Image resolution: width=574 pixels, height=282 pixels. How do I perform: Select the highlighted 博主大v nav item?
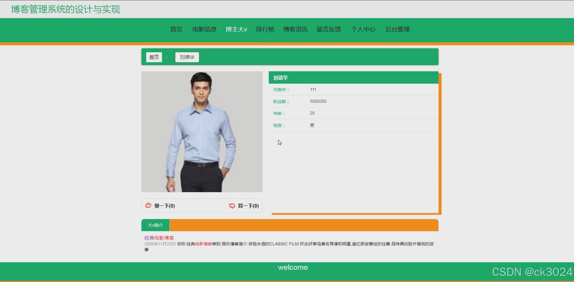click(236, 30)
